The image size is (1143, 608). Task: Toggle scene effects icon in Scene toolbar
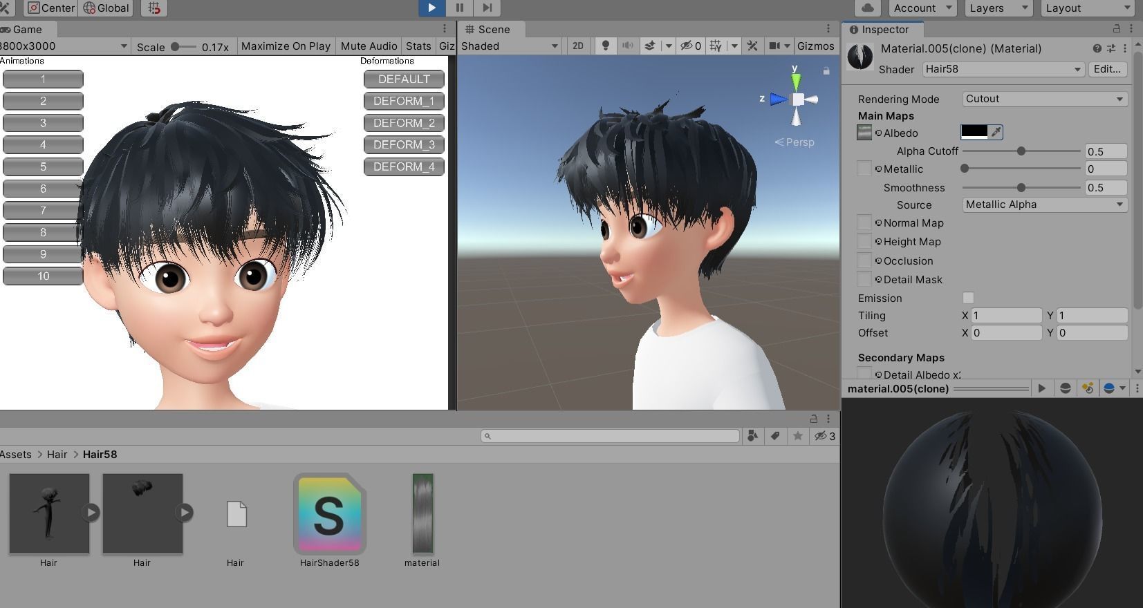(x=650, y=46)
